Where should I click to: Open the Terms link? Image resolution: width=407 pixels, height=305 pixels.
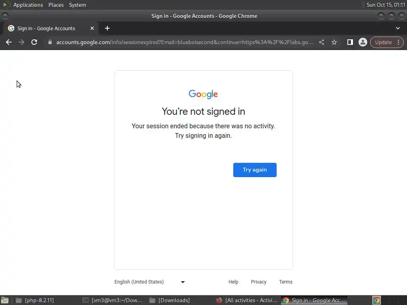point(285,282)
